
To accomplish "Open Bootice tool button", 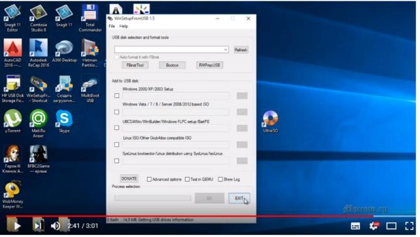I will [x=172, y=65].
